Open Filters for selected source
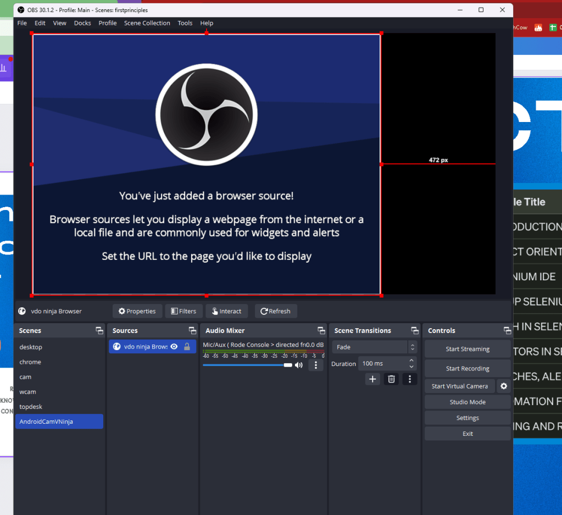562x515 pixels. point(183,311)
